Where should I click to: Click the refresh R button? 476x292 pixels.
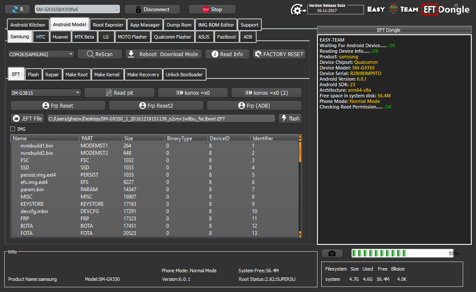click(x=17, y=9)
